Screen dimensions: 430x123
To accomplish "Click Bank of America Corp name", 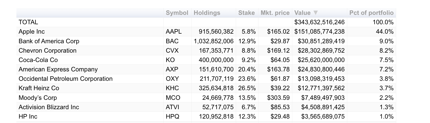I will [49, 41].
